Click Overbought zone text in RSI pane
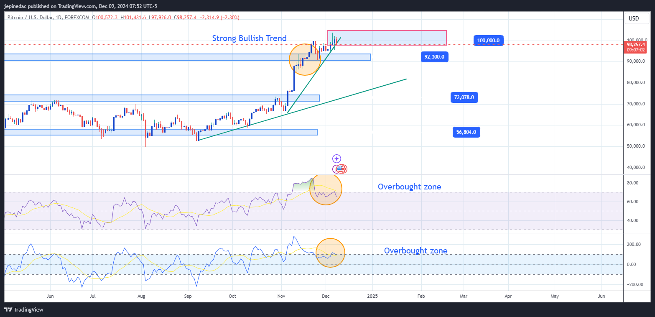This screenshot has width=655, height=317. [409, 187]
